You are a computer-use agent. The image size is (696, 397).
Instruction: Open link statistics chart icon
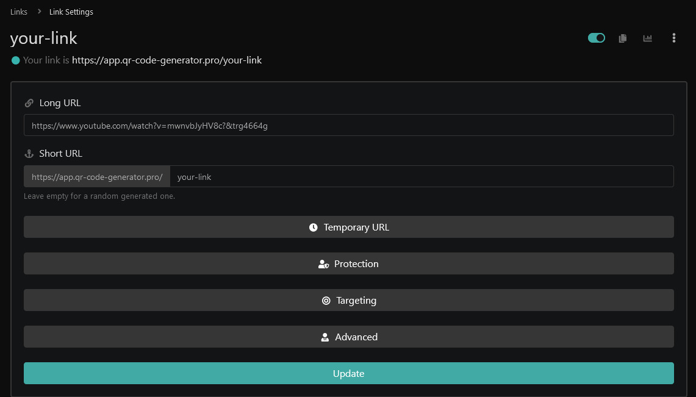(647, 38)
